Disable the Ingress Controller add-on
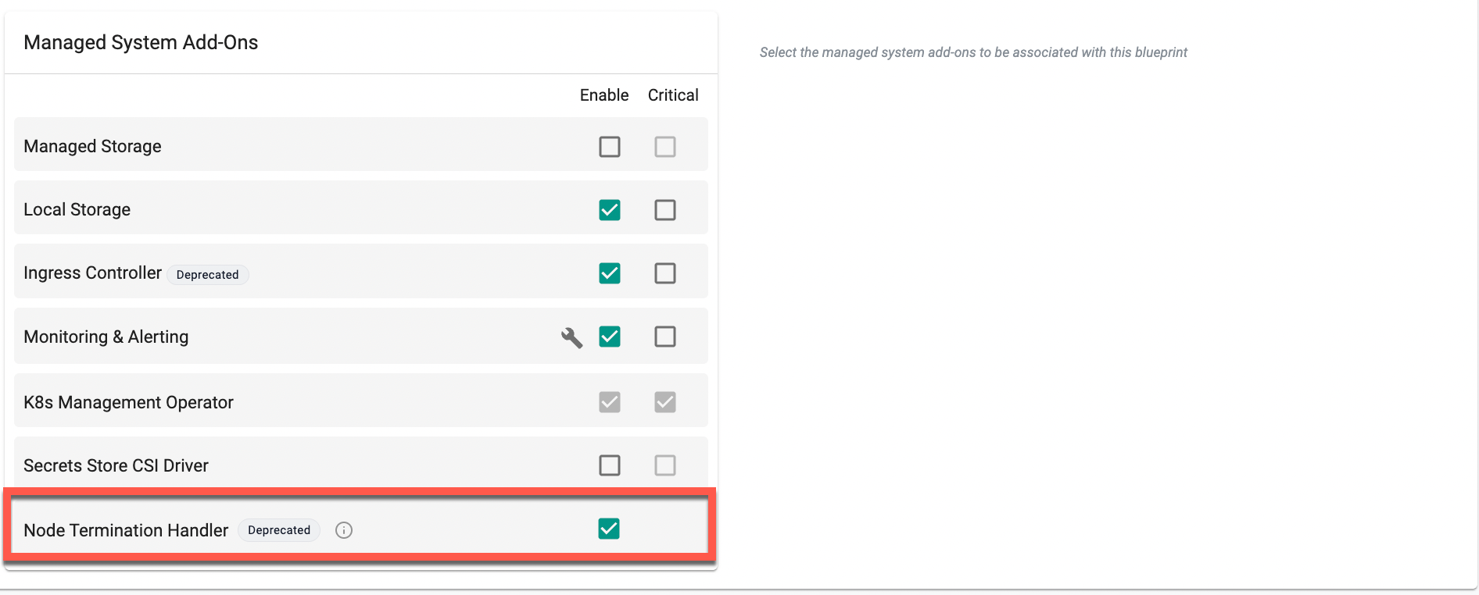The height and width of the screenshot is (595, 1479). (x=610, y=273)
